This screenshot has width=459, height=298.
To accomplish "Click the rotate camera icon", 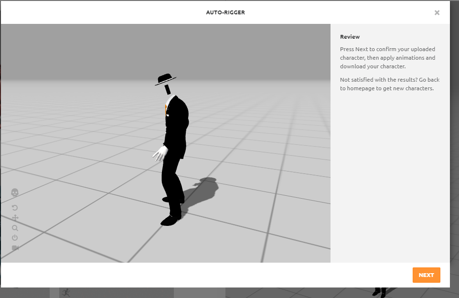I will 15,208.
